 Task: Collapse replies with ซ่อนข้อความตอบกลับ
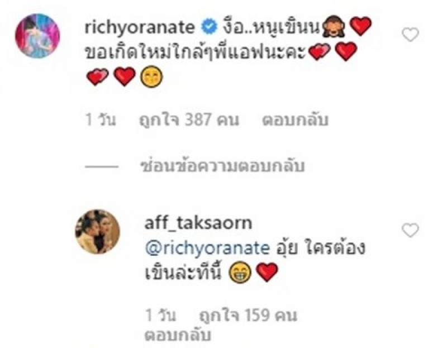point(223,166)
